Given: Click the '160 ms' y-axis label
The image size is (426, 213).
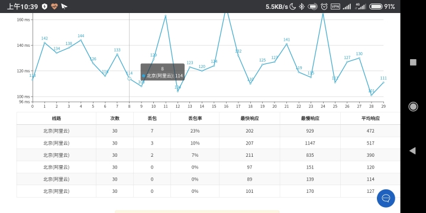Looking at the screenshot, I should pyautogui.click(x=23, y=20).
